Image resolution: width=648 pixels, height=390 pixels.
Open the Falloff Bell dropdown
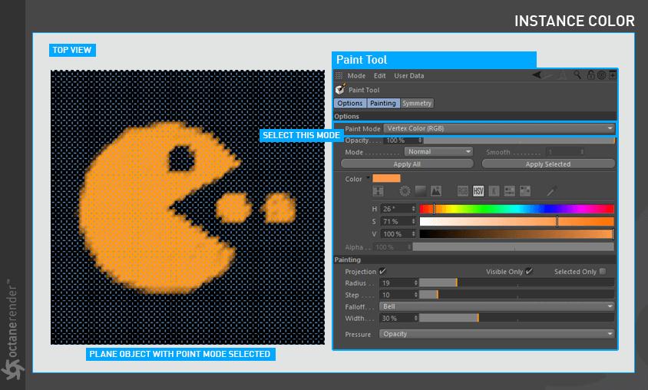pos(497,306)
